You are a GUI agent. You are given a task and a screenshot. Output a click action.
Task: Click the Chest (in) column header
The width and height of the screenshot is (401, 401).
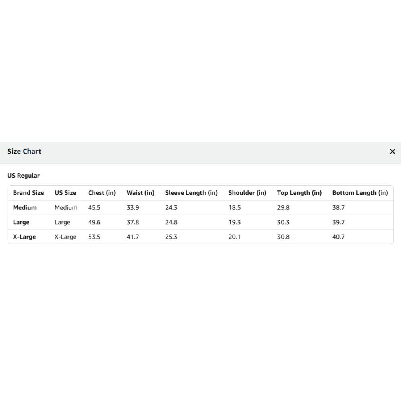tap(102, 193)
